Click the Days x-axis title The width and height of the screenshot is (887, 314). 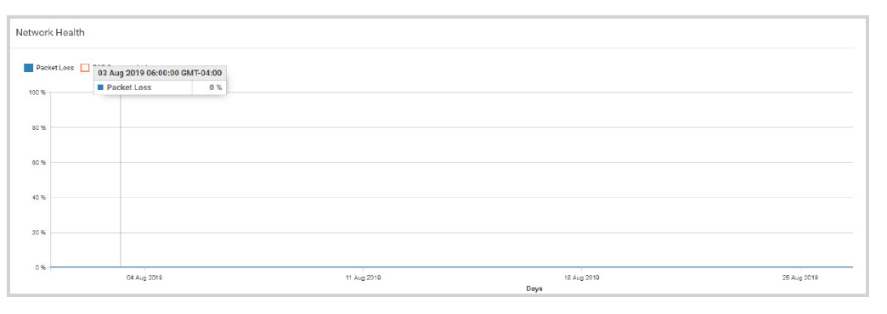[x=534, y=289]
